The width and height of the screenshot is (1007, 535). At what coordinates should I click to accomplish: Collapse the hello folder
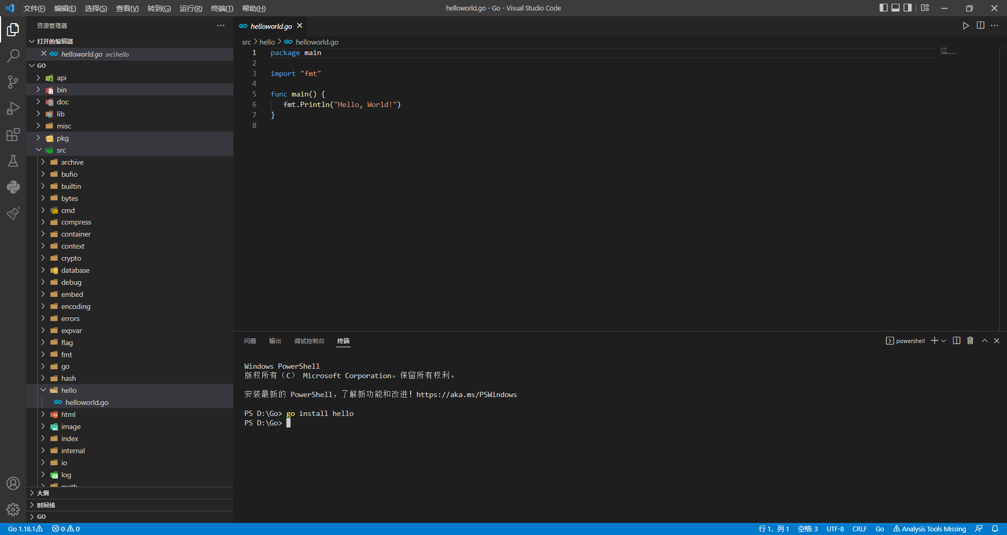69,391
